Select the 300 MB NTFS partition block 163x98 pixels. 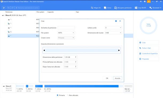tap(20, 88)
